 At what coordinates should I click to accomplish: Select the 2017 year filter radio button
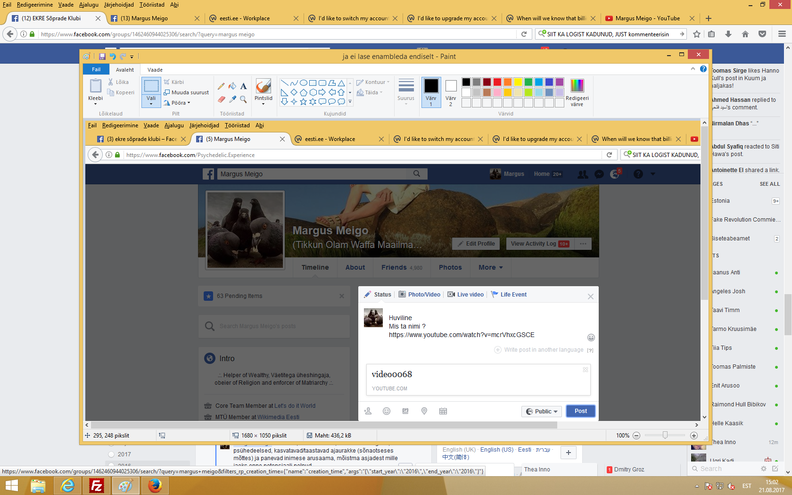[111, 454]
